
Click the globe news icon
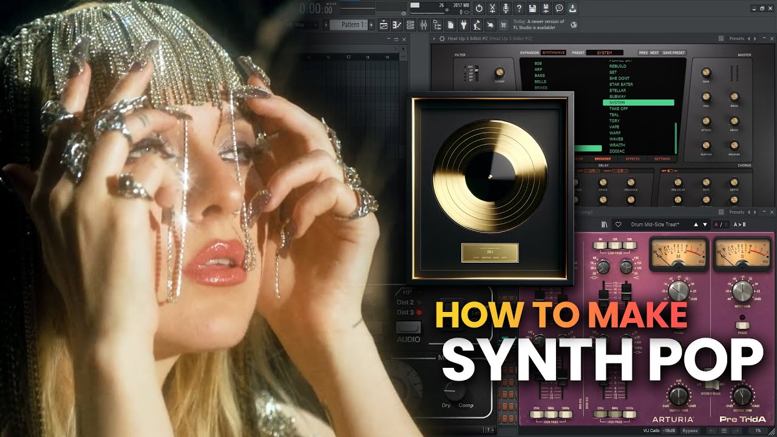point(574,25)
